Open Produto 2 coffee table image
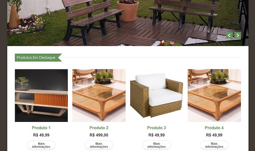Image resolution: width=255 pixels, height=151 pixels. [99, 95]
